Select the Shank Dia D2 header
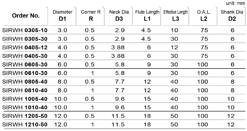This screenshot has width=247, height=131. click(232, 16)
